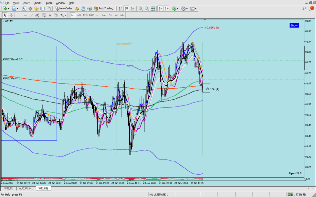316x197 pixels.
Task: Select the equidistant channel tool
Action: [37, 15]
